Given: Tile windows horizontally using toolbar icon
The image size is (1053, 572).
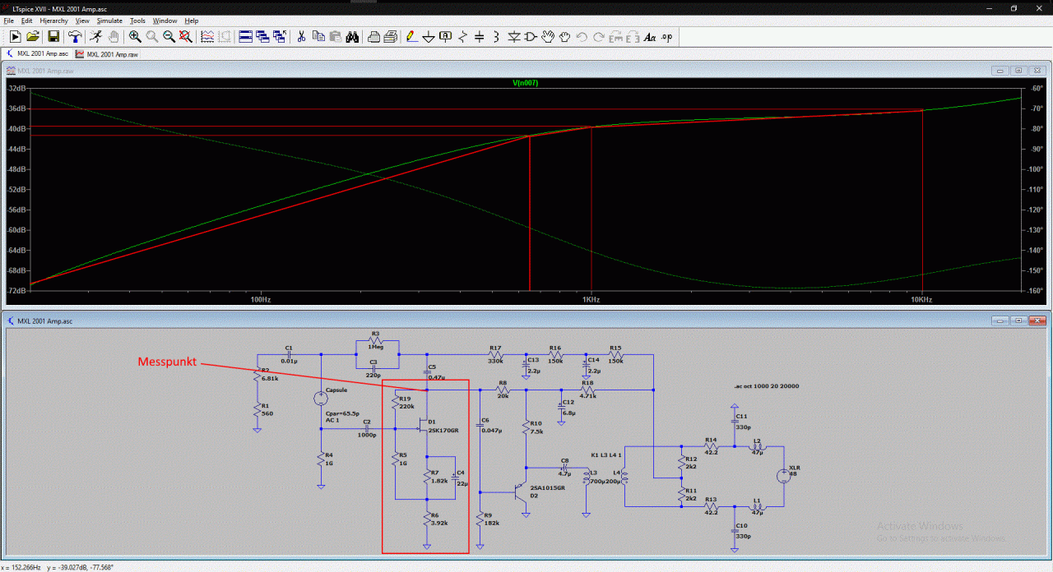Looking at the screenshot, I should (245, 37).
